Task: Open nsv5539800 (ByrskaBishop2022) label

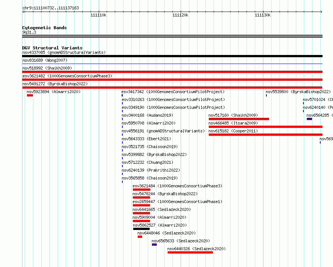Action: [298, 92]
